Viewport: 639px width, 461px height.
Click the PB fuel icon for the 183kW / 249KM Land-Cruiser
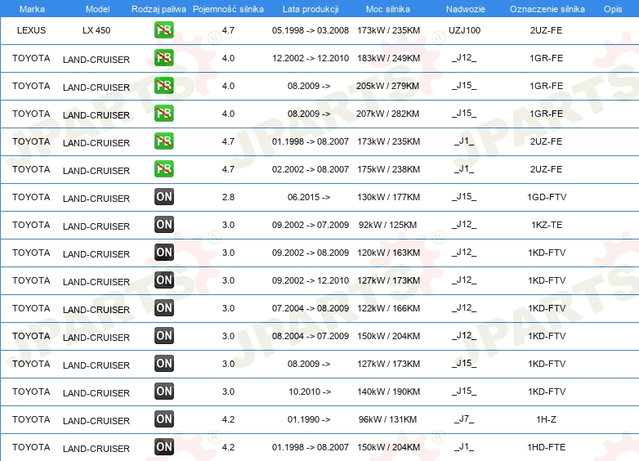[x=163, y=58]
